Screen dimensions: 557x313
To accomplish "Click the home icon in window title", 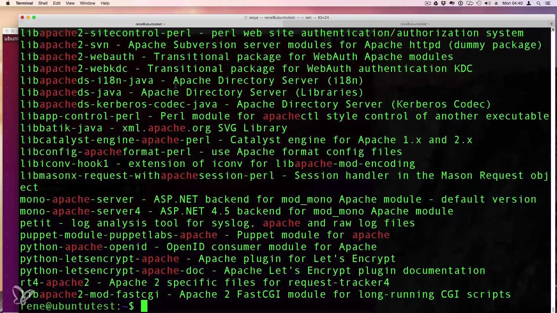I will point(246,18).
